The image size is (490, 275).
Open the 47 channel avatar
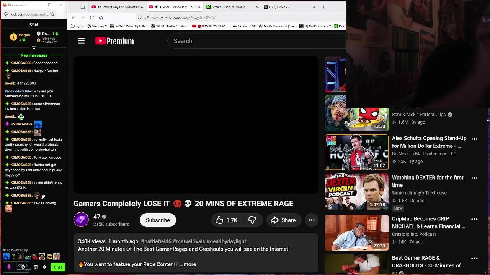pyautogui.click(x=81, y=220)
